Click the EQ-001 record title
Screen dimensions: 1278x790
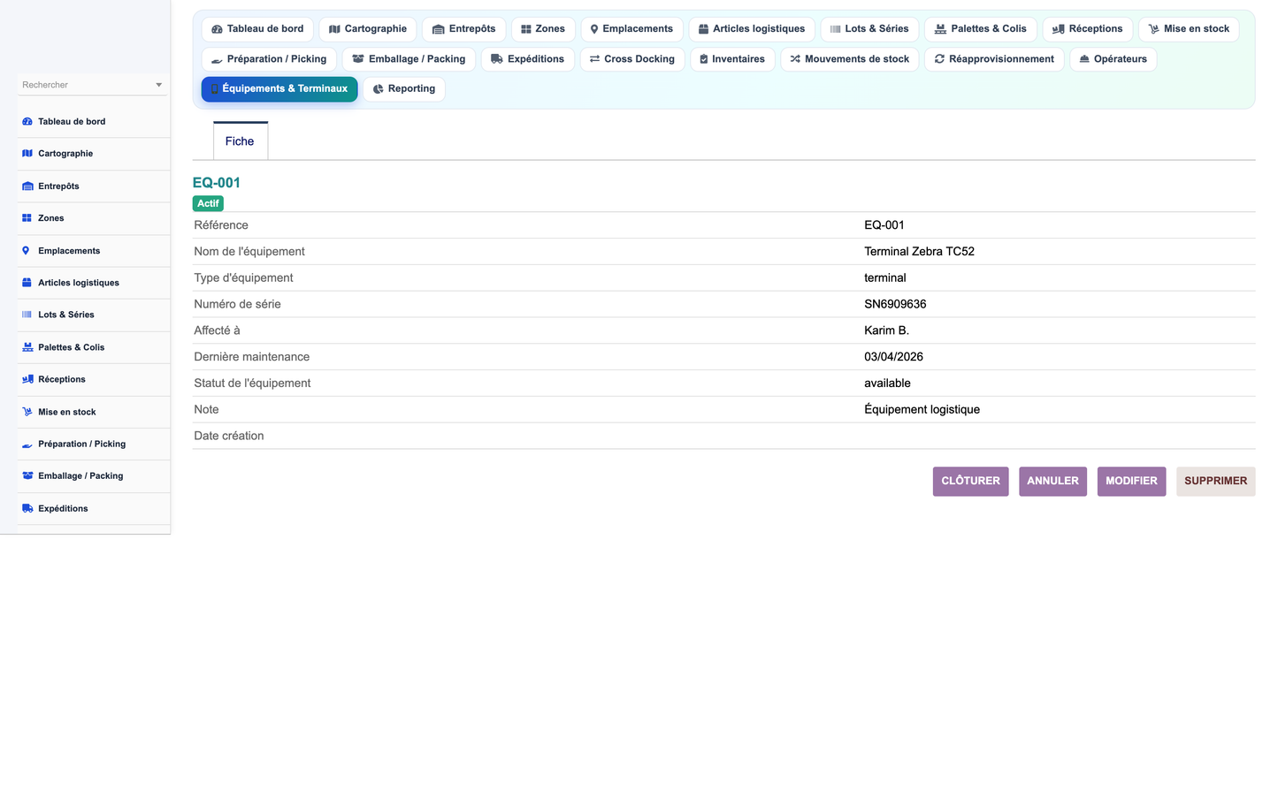coord(217,183)
